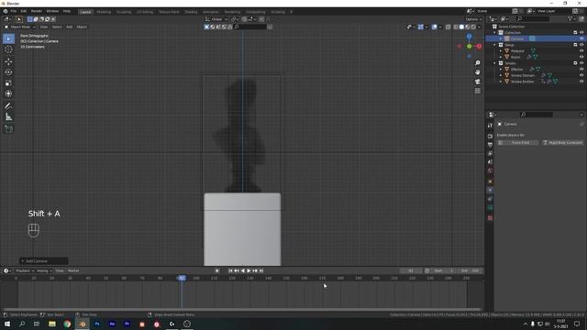587x330 pixels.
Task: Hide the Smoke Emitter object
Action: tap(581, 82)
